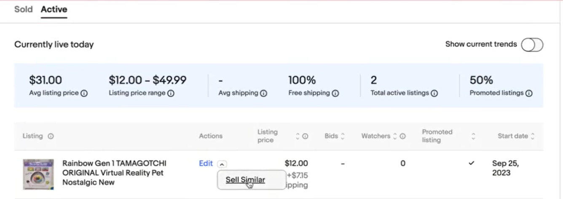563x199 pixels.
Task: Click info icon next to Listing column header
Action: (x=51, y=136)
